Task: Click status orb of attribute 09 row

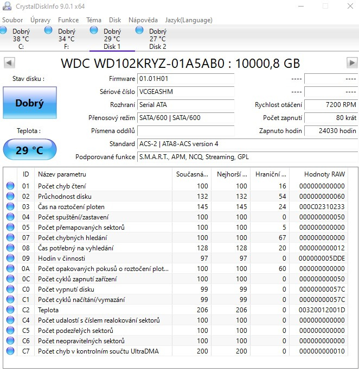Action: (x=10, y=258)
